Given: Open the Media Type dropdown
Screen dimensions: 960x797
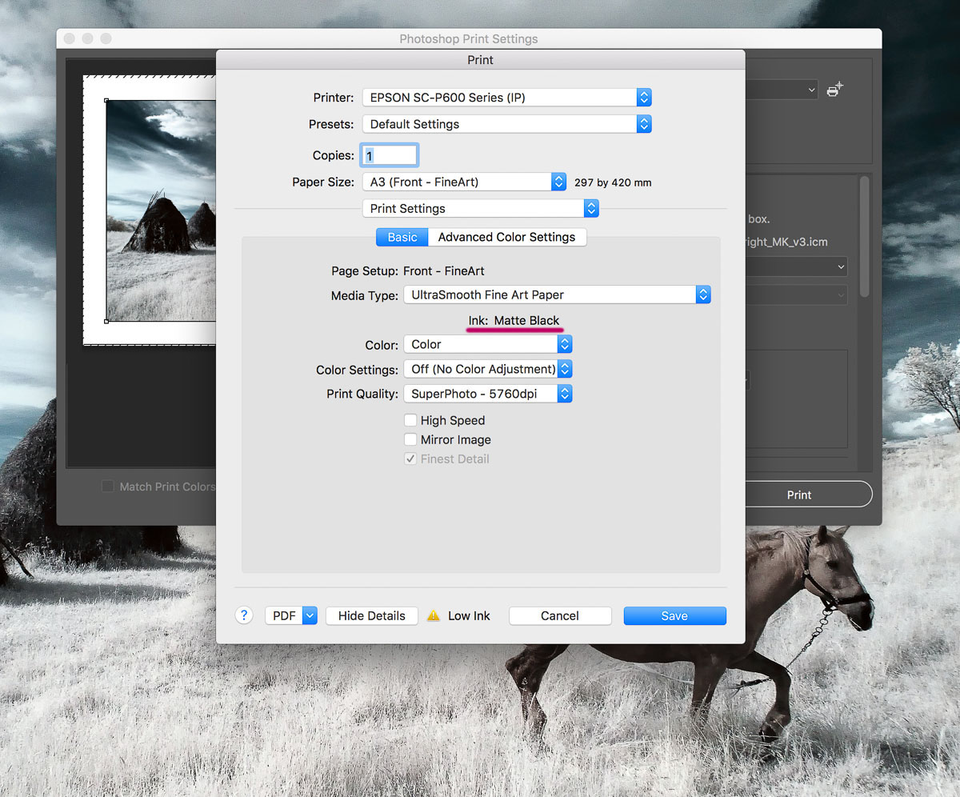Looking at the screenshot, I should click(557, 294).
